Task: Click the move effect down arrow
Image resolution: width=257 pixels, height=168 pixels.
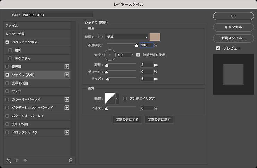Action: click(x=25, y=160)
